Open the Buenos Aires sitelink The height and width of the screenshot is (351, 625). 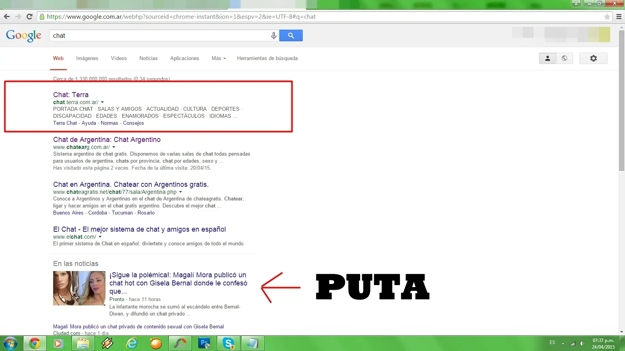[x=68, y=213]
